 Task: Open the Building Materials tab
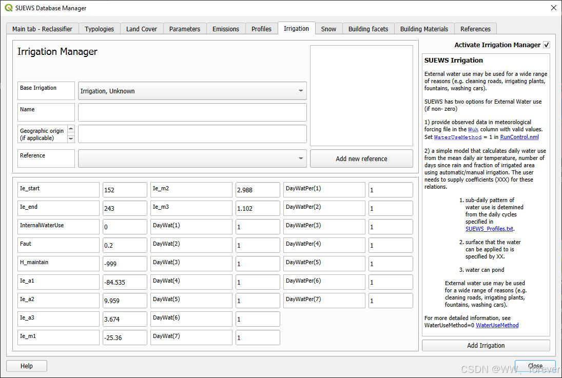(424, 29)
